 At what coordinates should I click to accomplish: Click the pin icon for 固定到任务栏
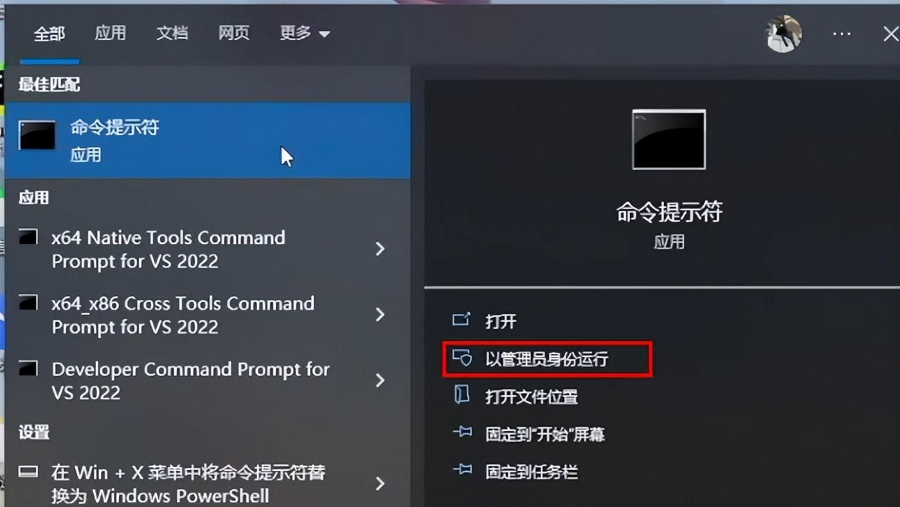462,471
